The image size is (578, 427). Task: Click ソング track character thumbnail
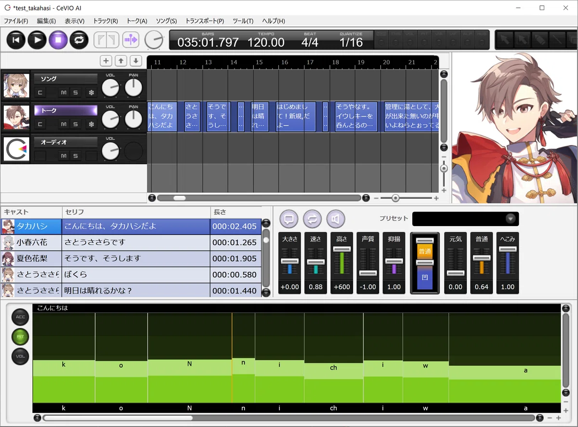17,86
